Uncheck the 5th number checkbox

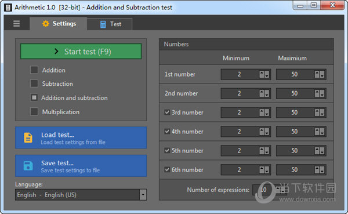pos(167,151)
